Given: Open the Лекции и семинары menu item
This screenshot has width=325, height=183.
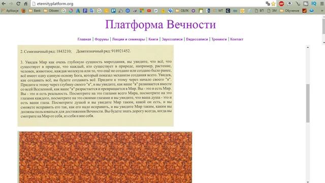Looking at the screenshot, I should pos(128,39).
